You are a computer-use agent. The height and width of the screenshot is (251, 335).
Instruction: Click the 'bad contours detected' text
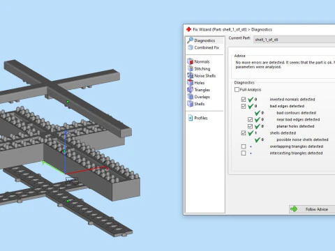tap(296, 113)
